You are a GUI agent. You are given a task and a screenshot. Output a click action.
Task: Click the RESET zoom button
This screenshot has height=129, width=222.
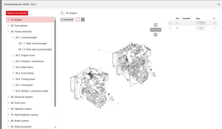point(156,30)
